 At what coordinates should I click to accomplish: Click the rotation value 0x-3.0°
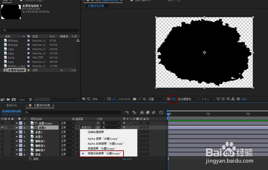pos(127,159)
